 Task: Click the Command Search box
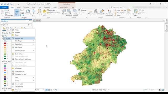click(119, 7)
